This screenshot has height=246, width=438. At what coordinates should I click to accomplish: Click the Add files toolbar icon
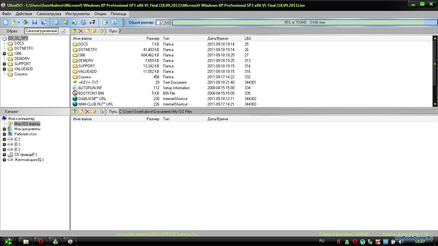coord(105,22)
